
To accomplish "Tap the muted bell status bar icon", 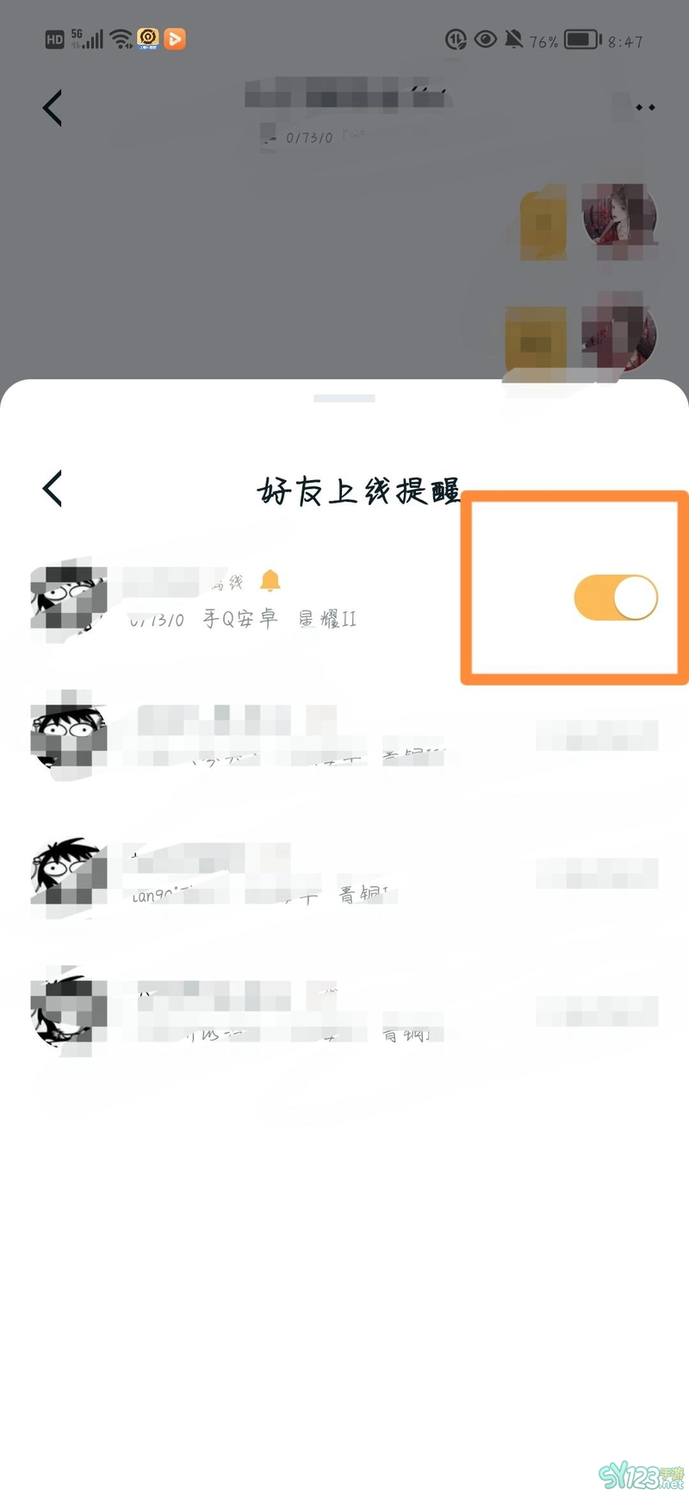I will [513, 40].
